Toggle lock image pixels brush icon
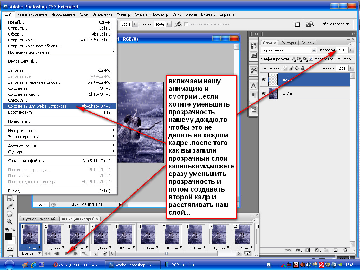This screenshot has height=270, width=360. click(x=291, y=68)
